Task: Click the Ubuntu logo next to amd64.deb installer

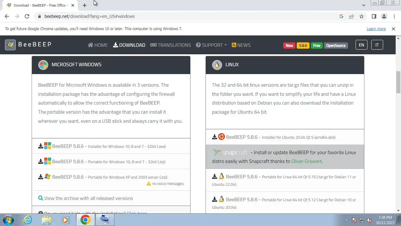Action: coord(221,137)
